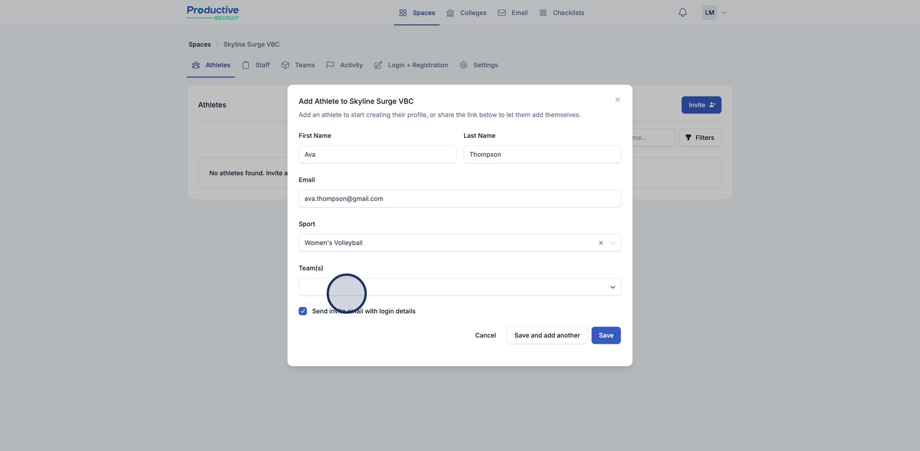
Task: Click Save and add another
Action: [547, 336]
